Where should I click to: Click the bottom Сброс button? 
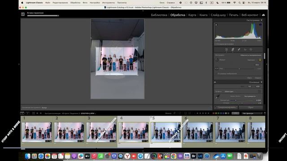(251, 107)
